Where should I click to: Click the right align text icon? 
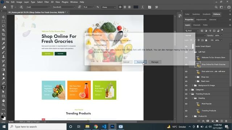click(x=129, y=7)
